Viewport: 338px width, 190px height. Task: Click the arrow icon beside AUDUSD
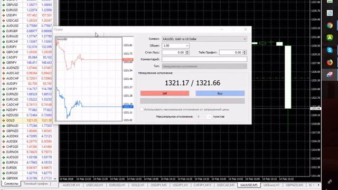coord(4,26)
